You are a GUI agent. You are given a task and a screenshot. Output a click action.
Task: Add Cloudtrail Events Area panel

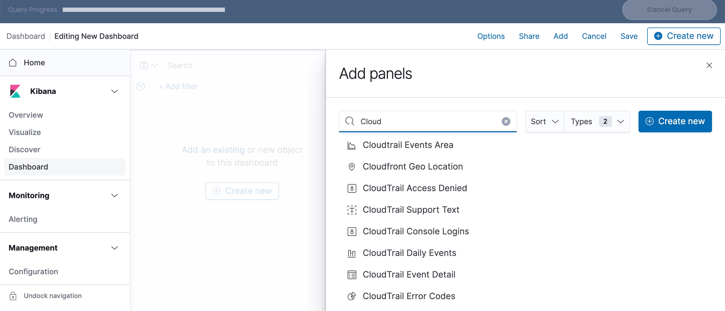[x=408, y=145]
